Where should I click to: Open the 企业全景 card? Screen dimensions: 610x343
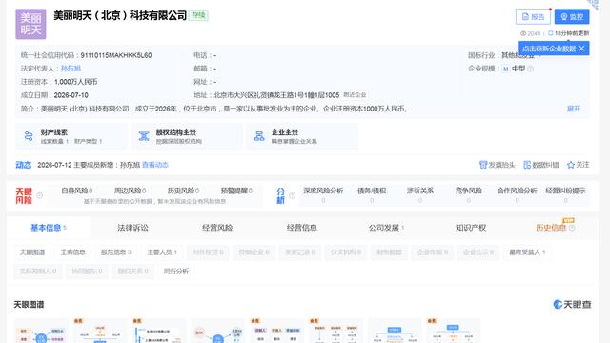coord(302,136)
